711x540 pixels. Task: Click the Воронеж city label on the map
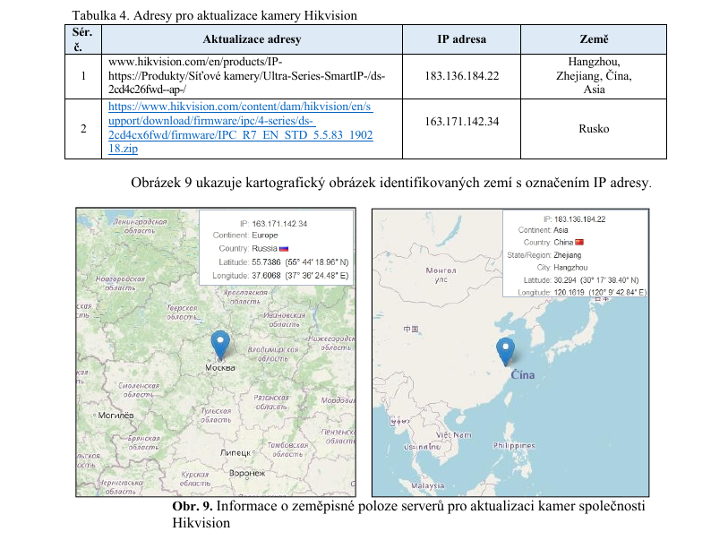coord(246,473)
